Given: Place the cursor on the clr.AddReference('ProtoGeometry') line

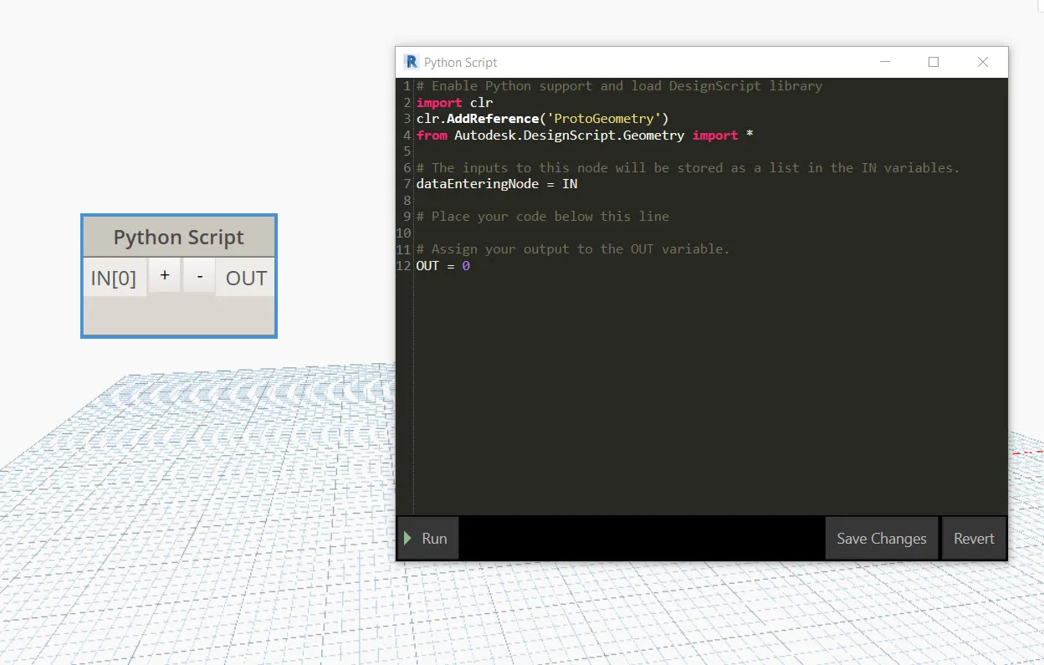Looking at the screenshot, I should point(542,119).
